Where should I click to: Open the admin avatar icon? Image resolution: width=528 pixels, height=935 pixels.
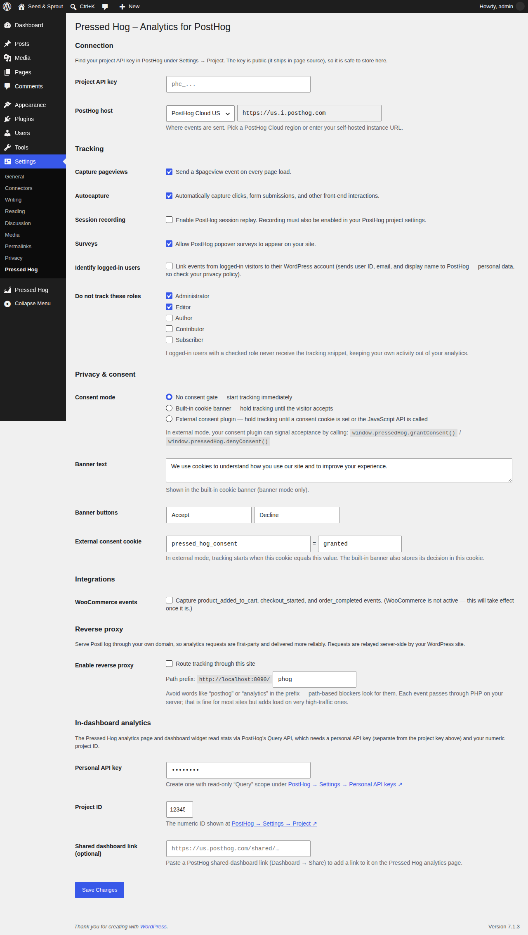point(520,7)
